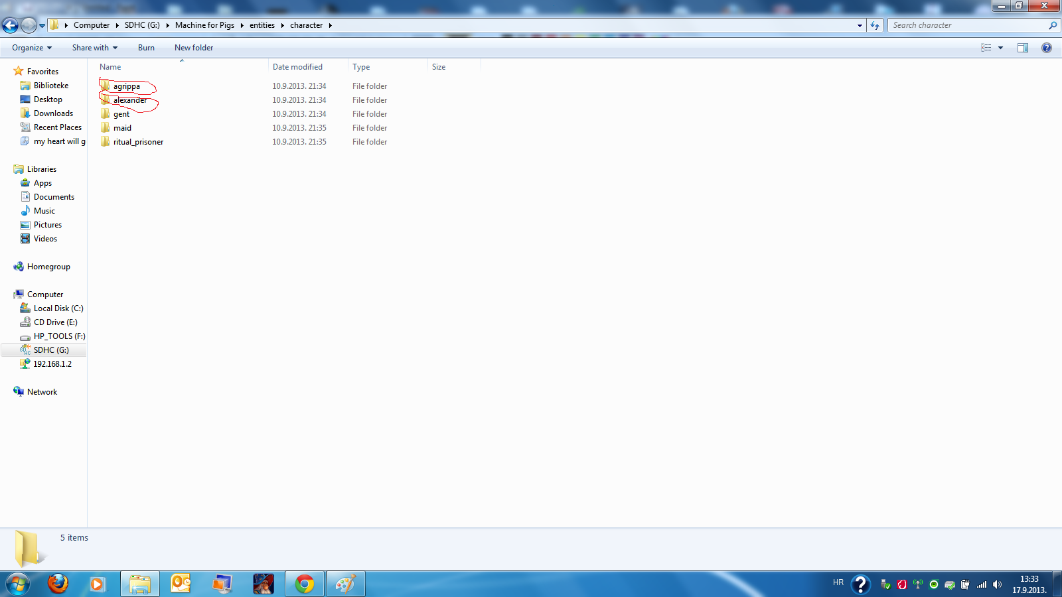Open the view options dropdown arrow
The height and width of the screenshot is (597, 1062).
click(x=1000, y=48)
